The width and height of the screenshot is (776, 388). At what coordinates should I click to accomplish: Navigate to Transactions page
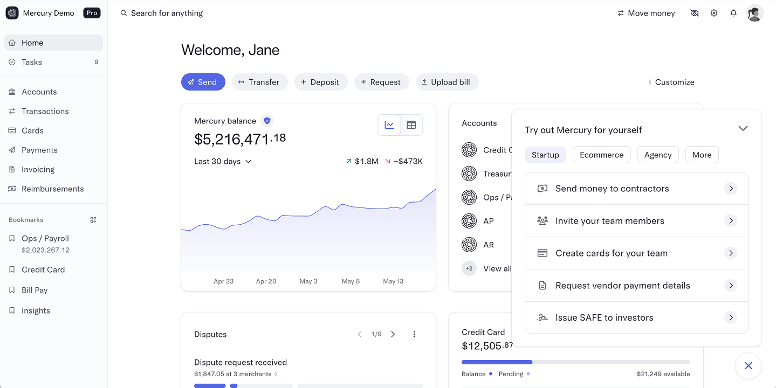(53, 111)
